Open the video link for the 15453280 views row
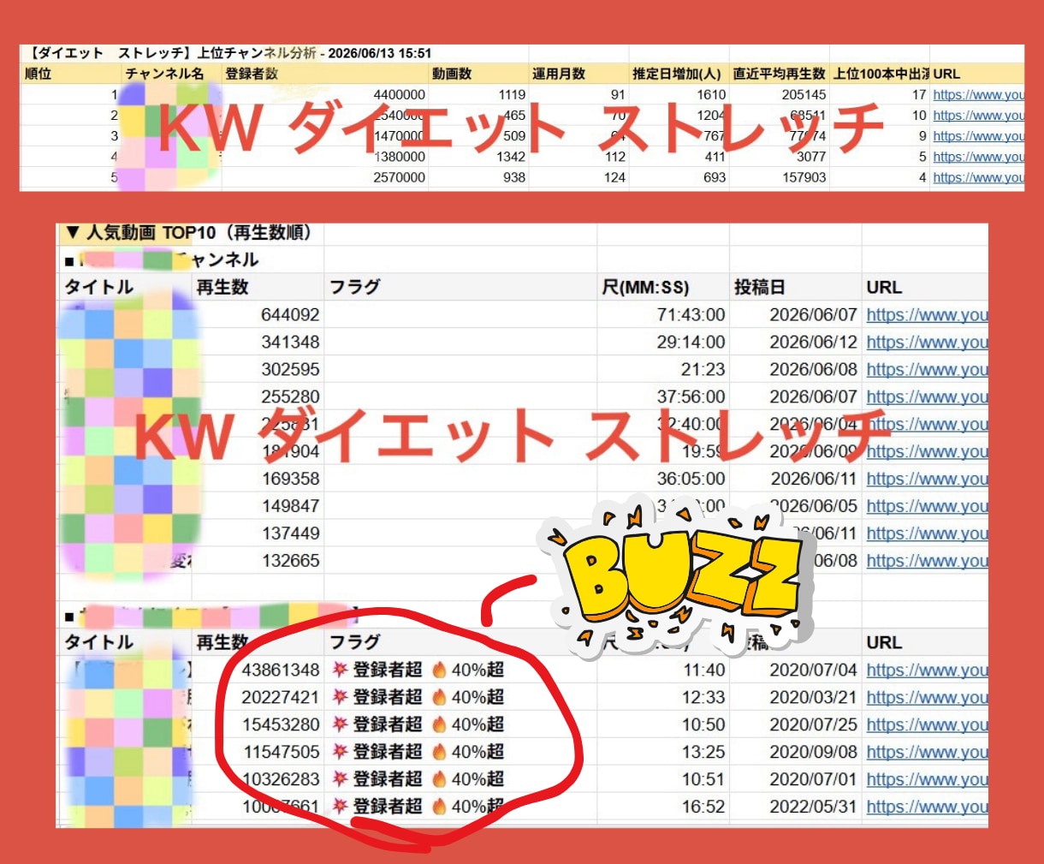This screenshot has height=864, width=1044. tap(927, 725)
